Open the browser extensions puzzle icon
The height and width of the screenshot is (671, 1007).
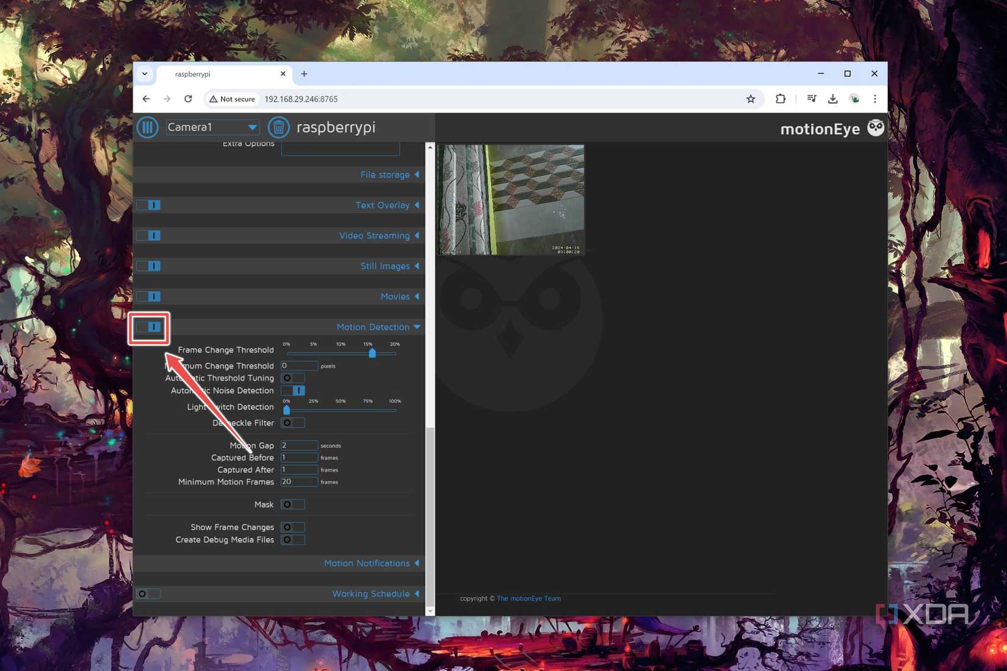coord(781,99)
